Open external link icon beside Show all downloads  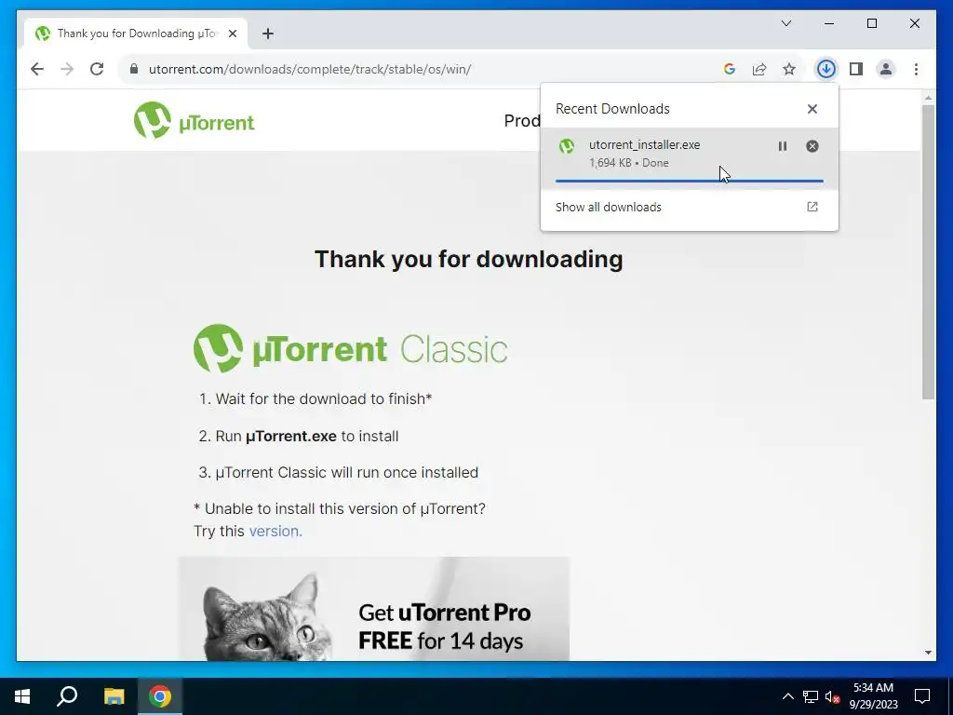tap(812, 207)
